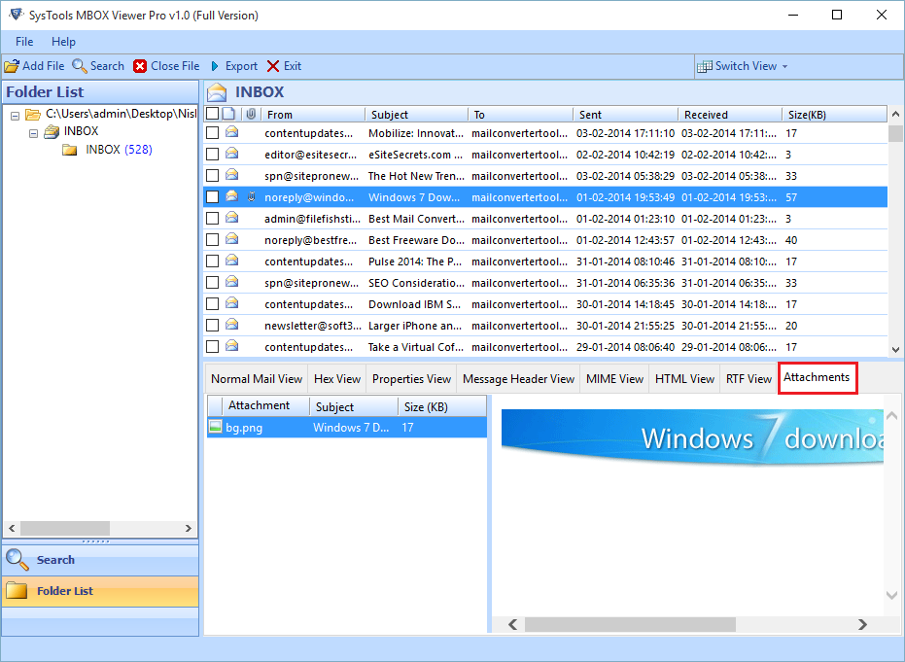Click the blue Export arrow icon

coord(215,66)
